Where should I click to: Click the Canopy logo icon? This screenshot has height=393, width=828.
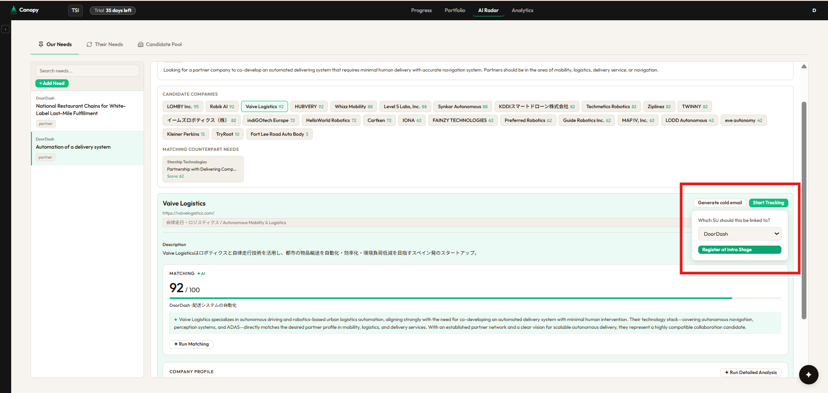pos(13,10)
